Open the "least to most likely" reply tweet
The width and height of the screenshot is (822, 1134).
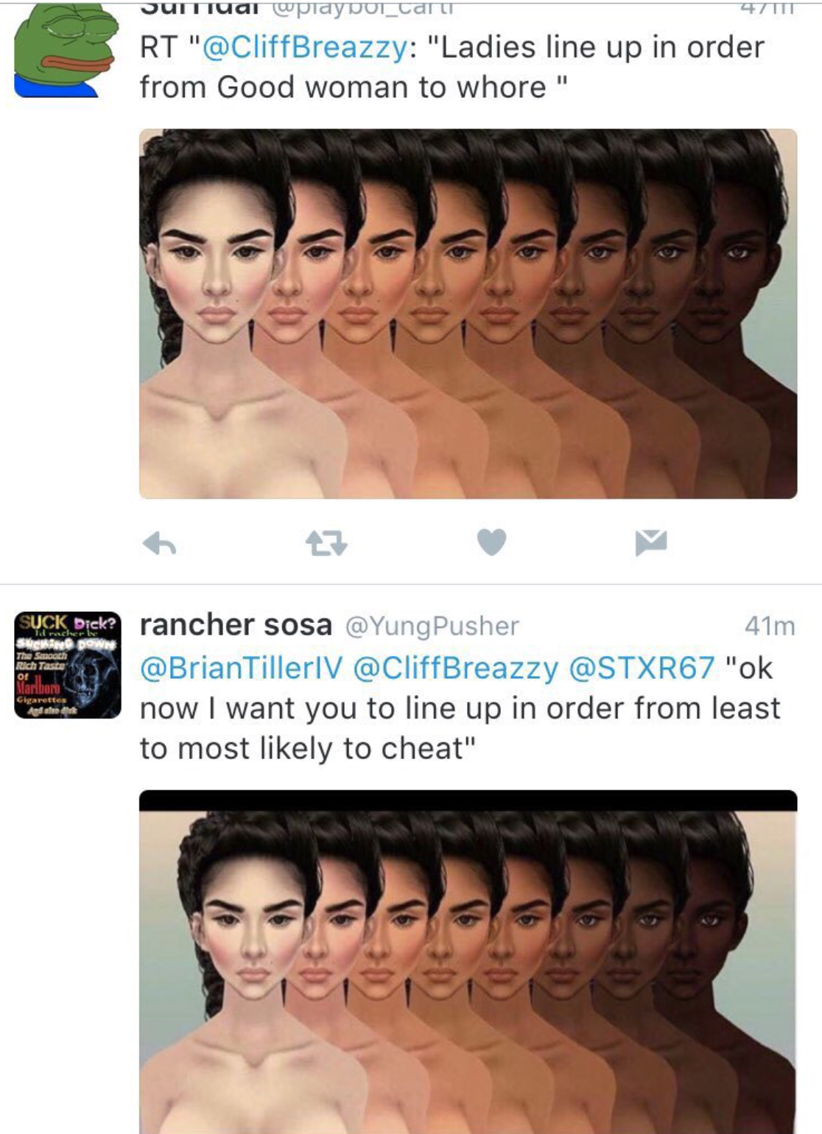coord(460,708)
